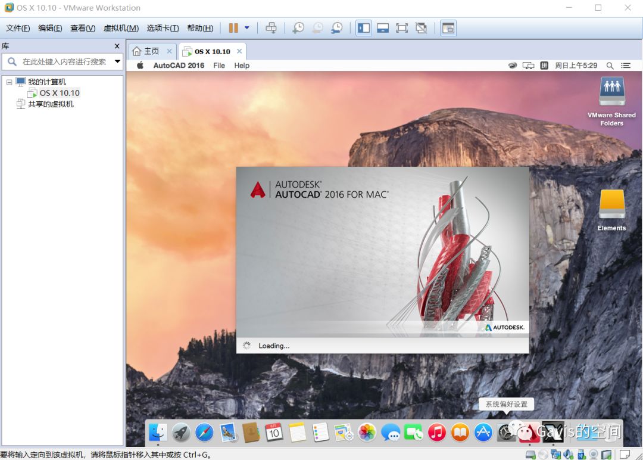Open Finder from the Dock
The height and width of the screenshot is (460, 643).
point(158,432)
